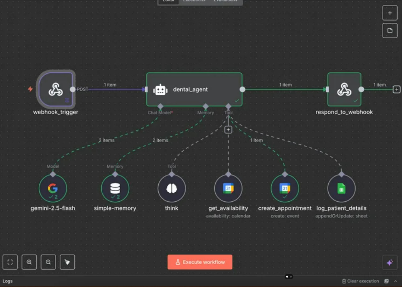
Task: Click the respond_to_webhook input handle
Action: point(327,89)
